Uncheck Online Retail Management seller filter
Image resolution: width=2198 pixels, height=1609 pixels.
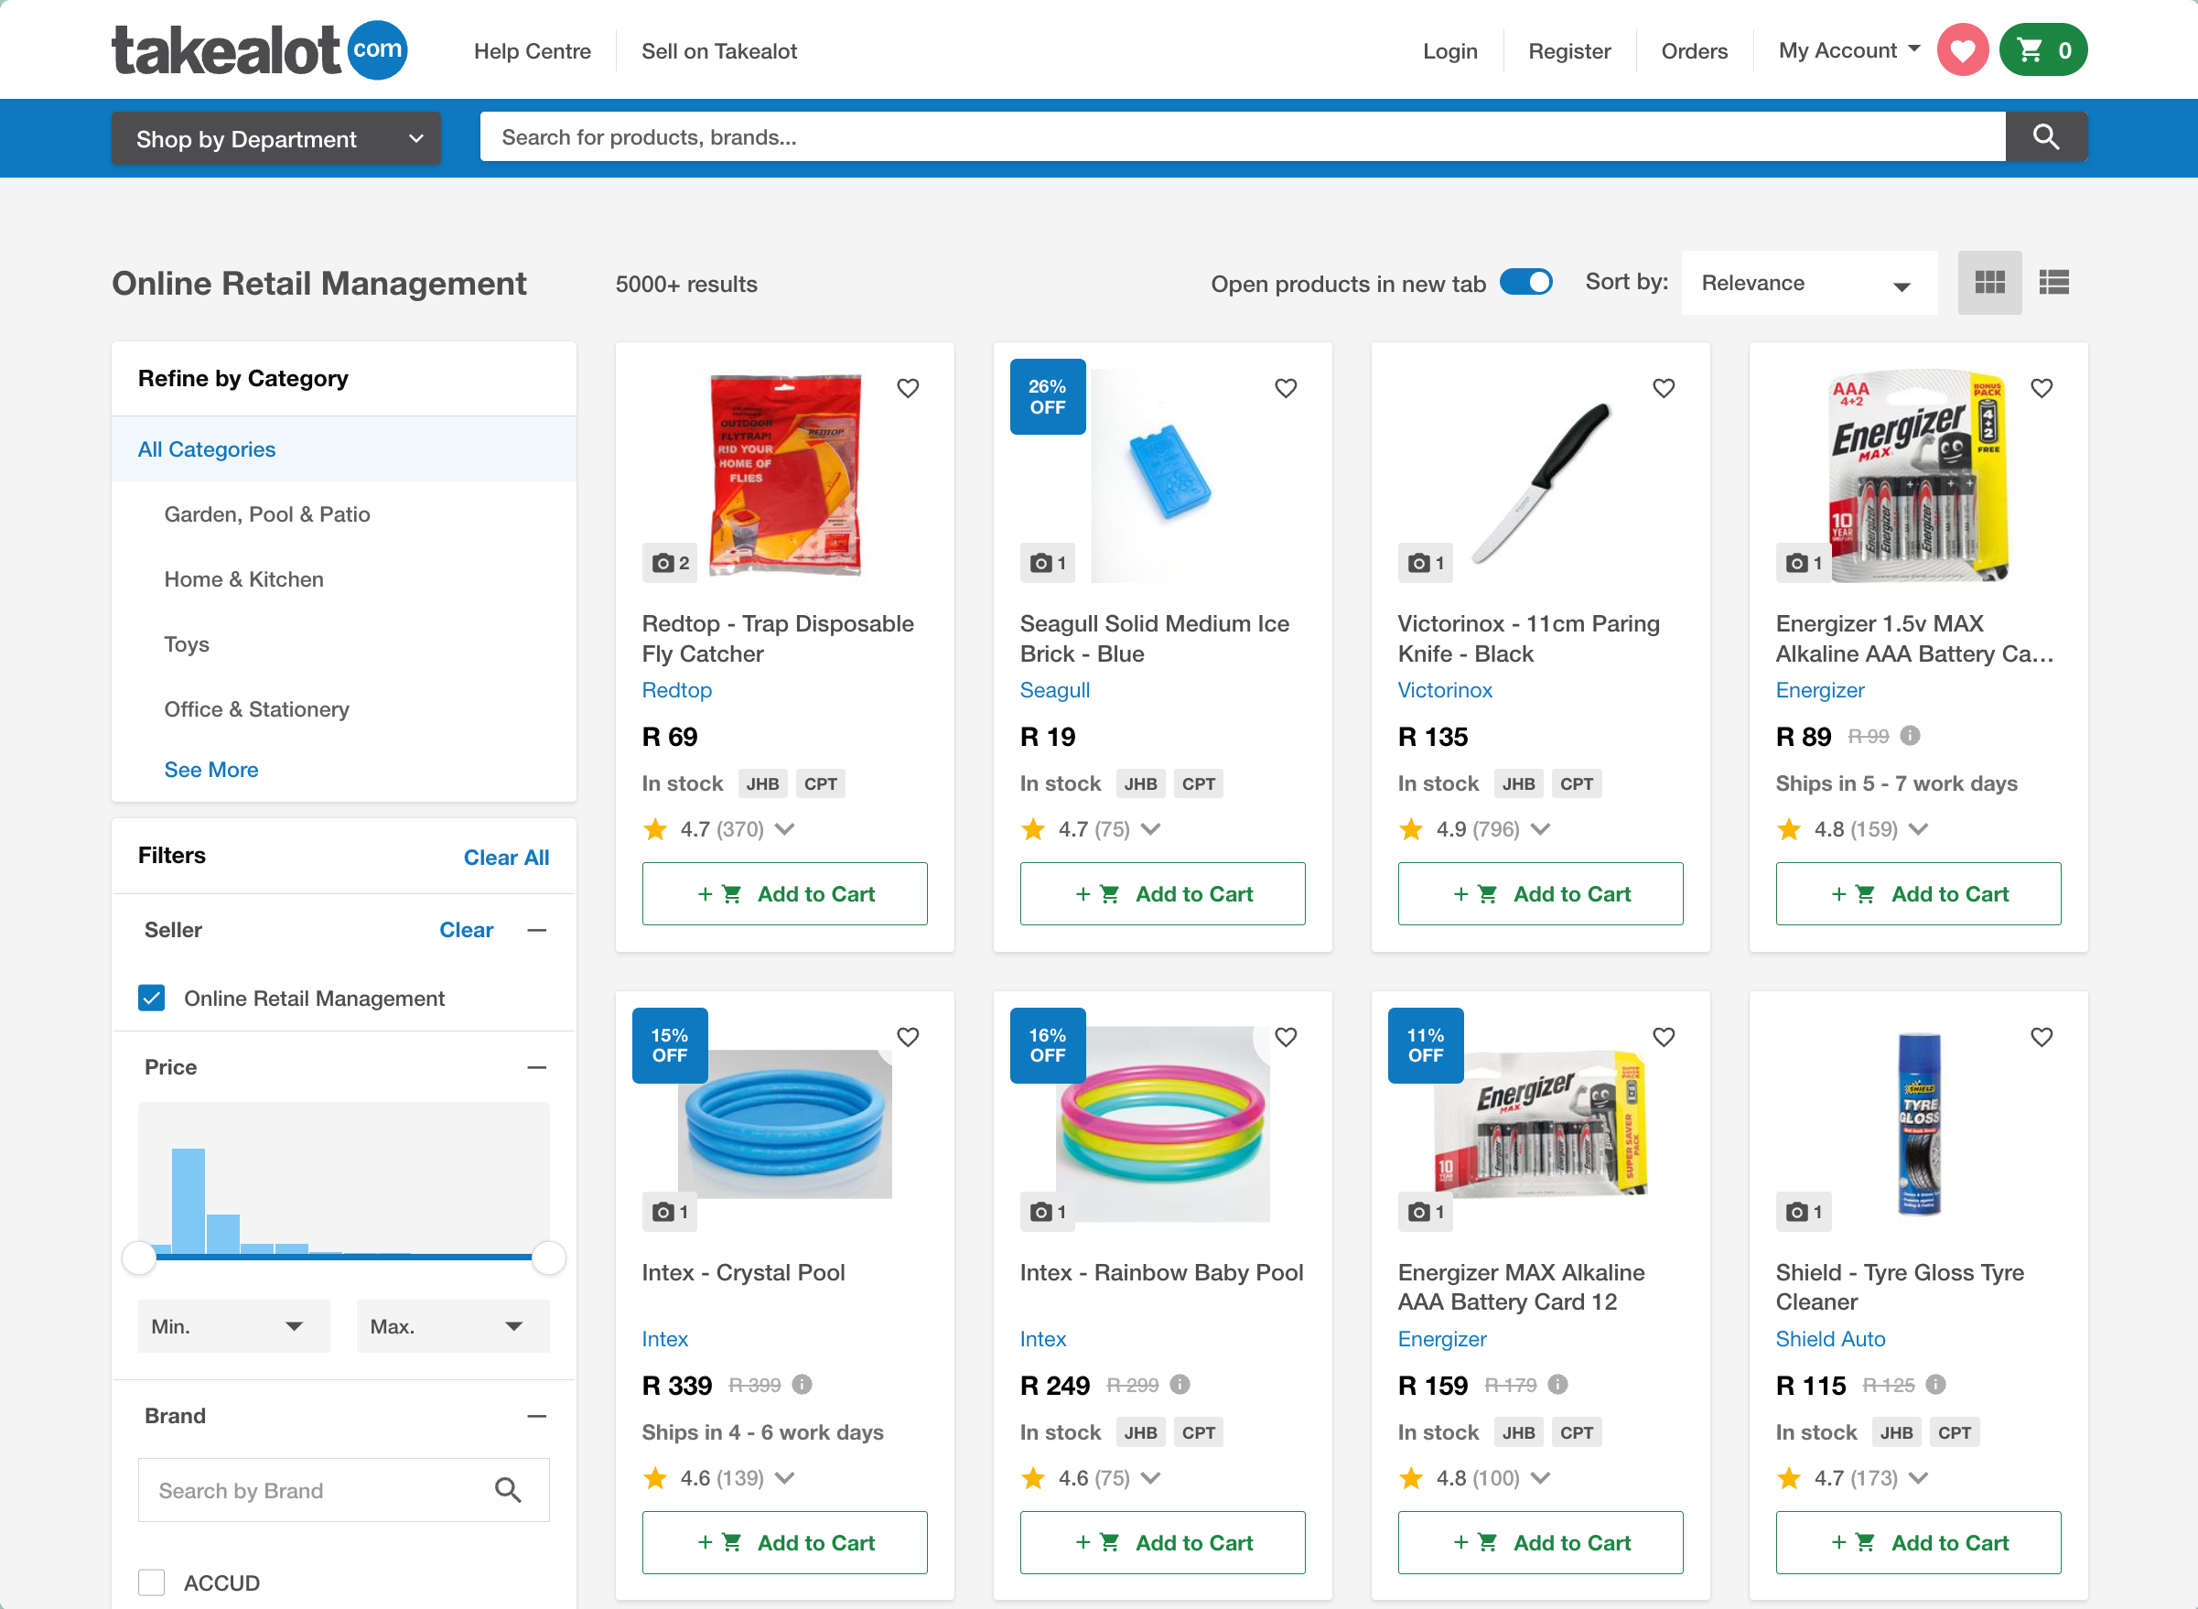pos(152,998)
